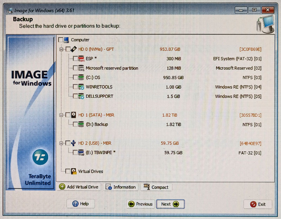281x219 pixels.
Task: Click the 953.87 GiB size value
Action: point(170,49)
